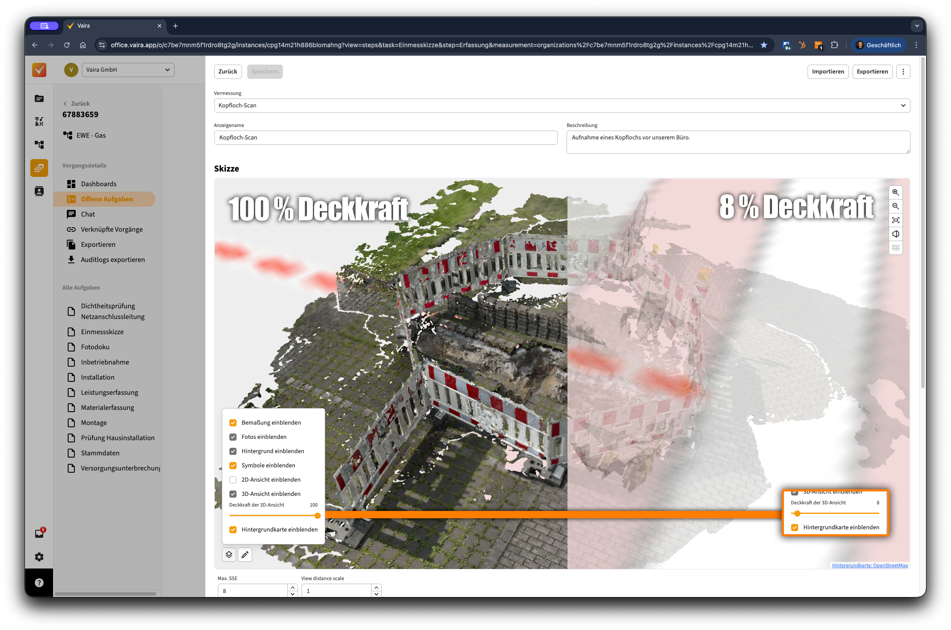Screen dimensions: 951x630
Task: Click the Deckkraft der 3D-Ansicht slider
Action: (x=273, y=516)
